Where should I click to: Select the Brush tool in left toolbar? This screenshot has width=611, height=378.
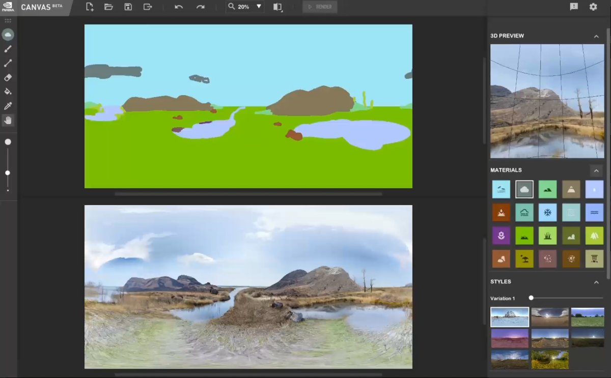click(x=8, y=49)
